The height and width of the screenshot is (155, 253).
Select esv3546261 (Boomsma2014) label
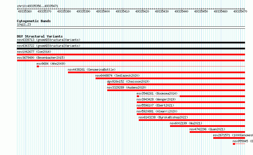pyautogui.click(x=157, y=93)
